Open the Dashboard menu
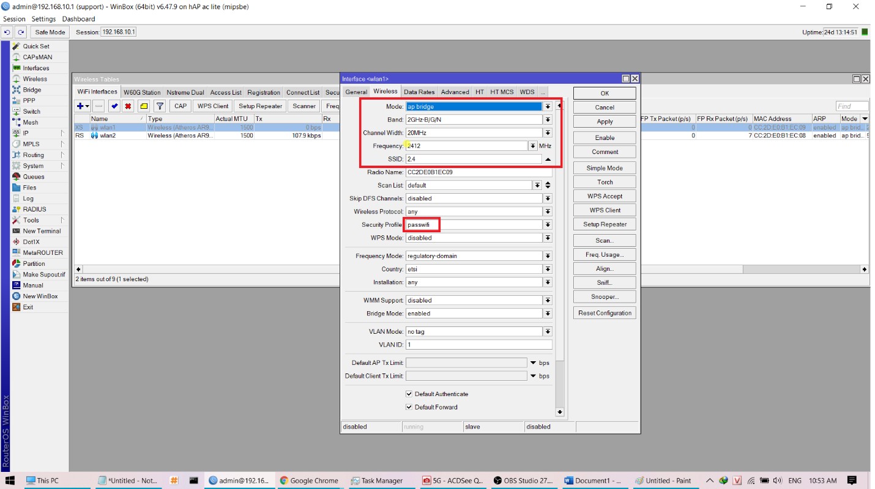The image size is (875, 489). [x=78, y=19]
